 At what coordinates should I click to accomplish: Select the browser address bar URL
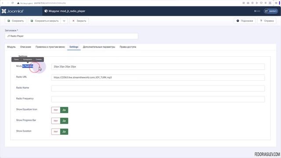[50, 3]
